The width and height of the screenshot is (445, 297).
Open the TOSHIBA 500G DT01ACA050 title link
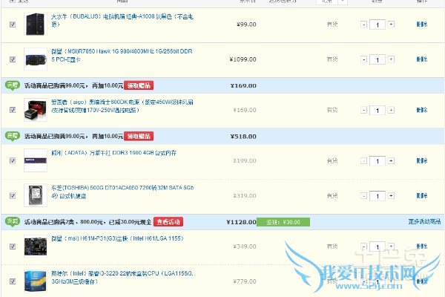(122, 192)
